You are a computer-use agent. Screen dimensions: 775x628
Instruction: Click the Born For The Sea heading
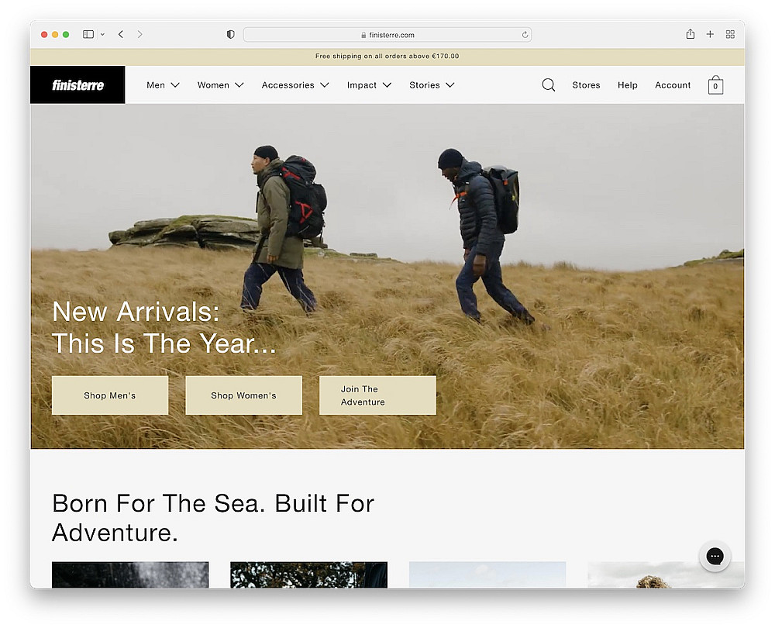point(213,518)
